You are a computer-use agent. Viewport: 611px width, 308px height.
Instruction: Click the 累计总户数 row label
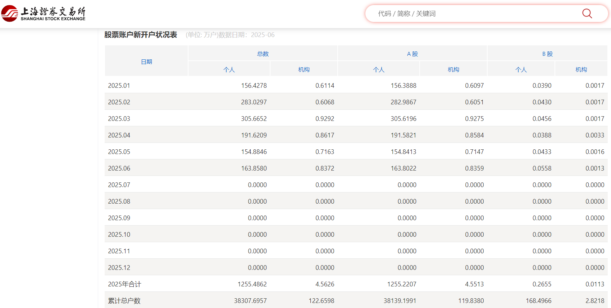[124, 301]
